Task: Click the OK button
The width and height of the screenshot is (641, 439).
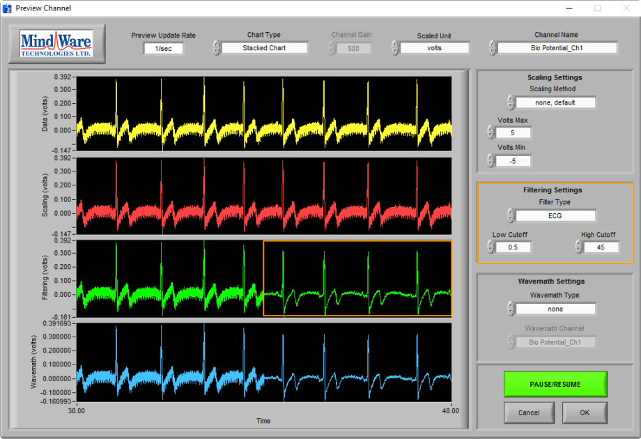Action: tap(584, 412)
